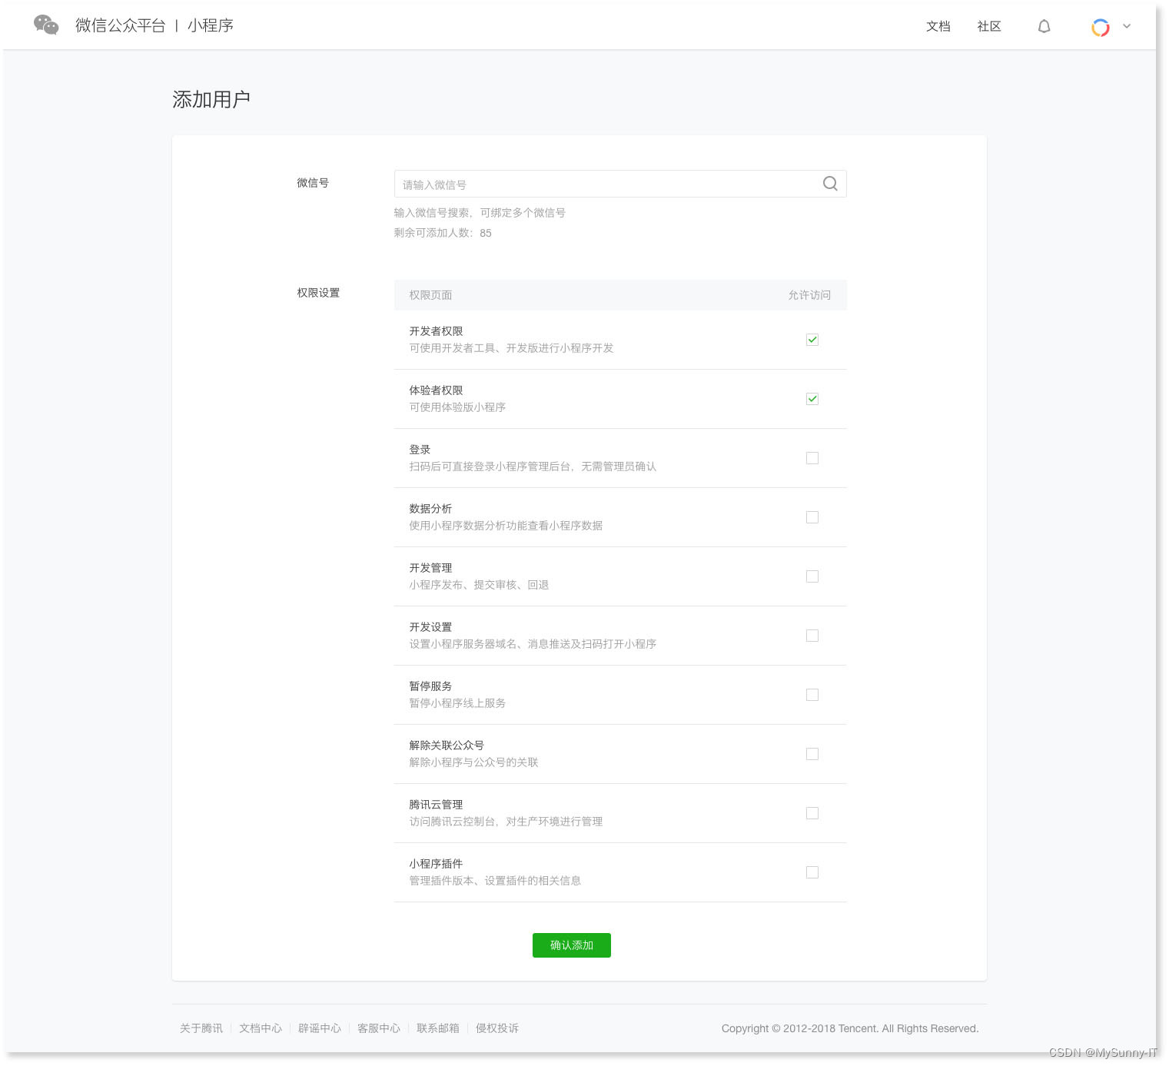Viewport: 1169px width, 1066px height.
Task: Click the 体验者权限 row title
Action: coord(436,390)
